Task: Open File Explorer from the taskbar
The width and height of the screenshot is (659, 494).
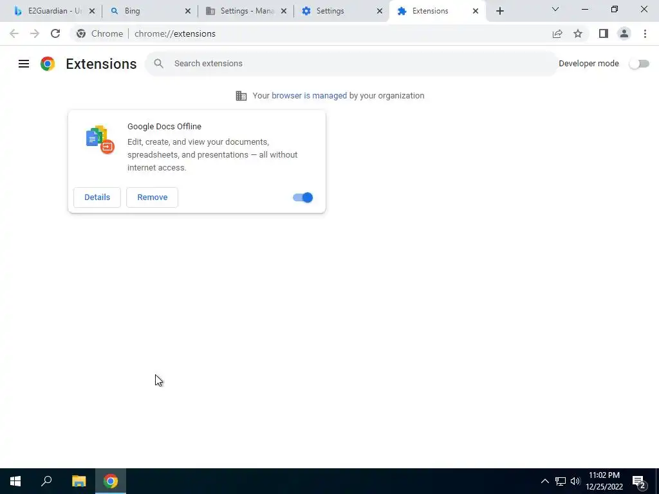Action: [x=79, y=481]
